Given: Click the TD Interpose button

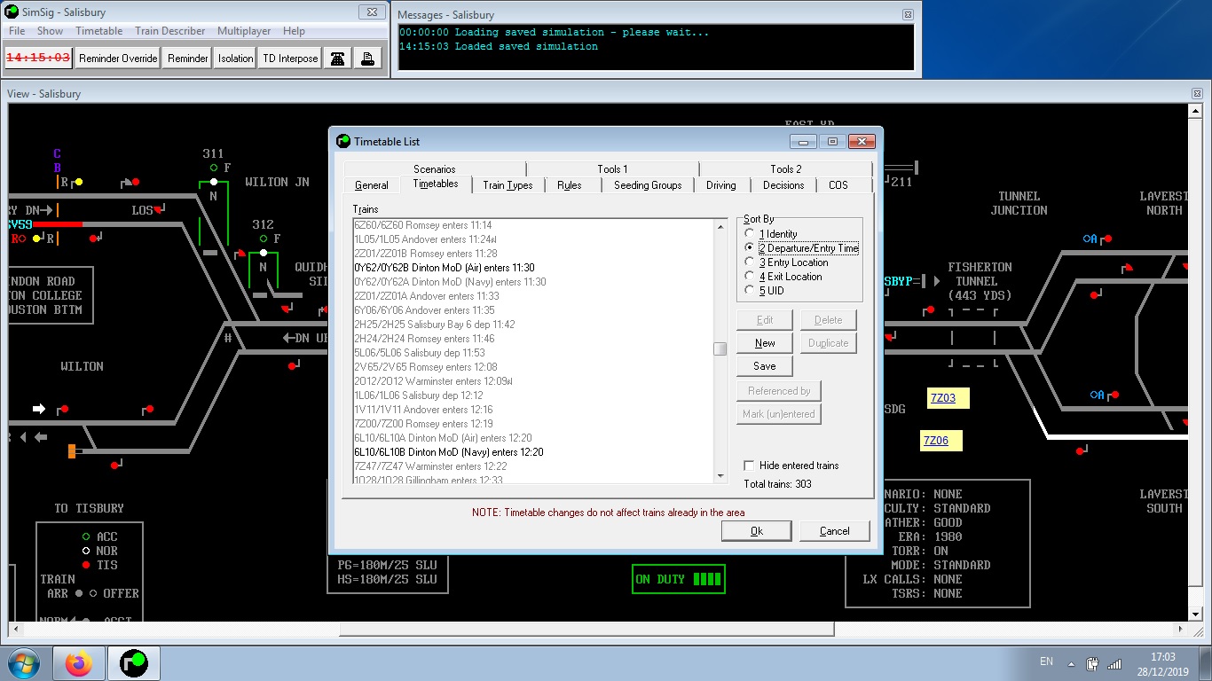Looking at the screenshot, I should point(289,59).
